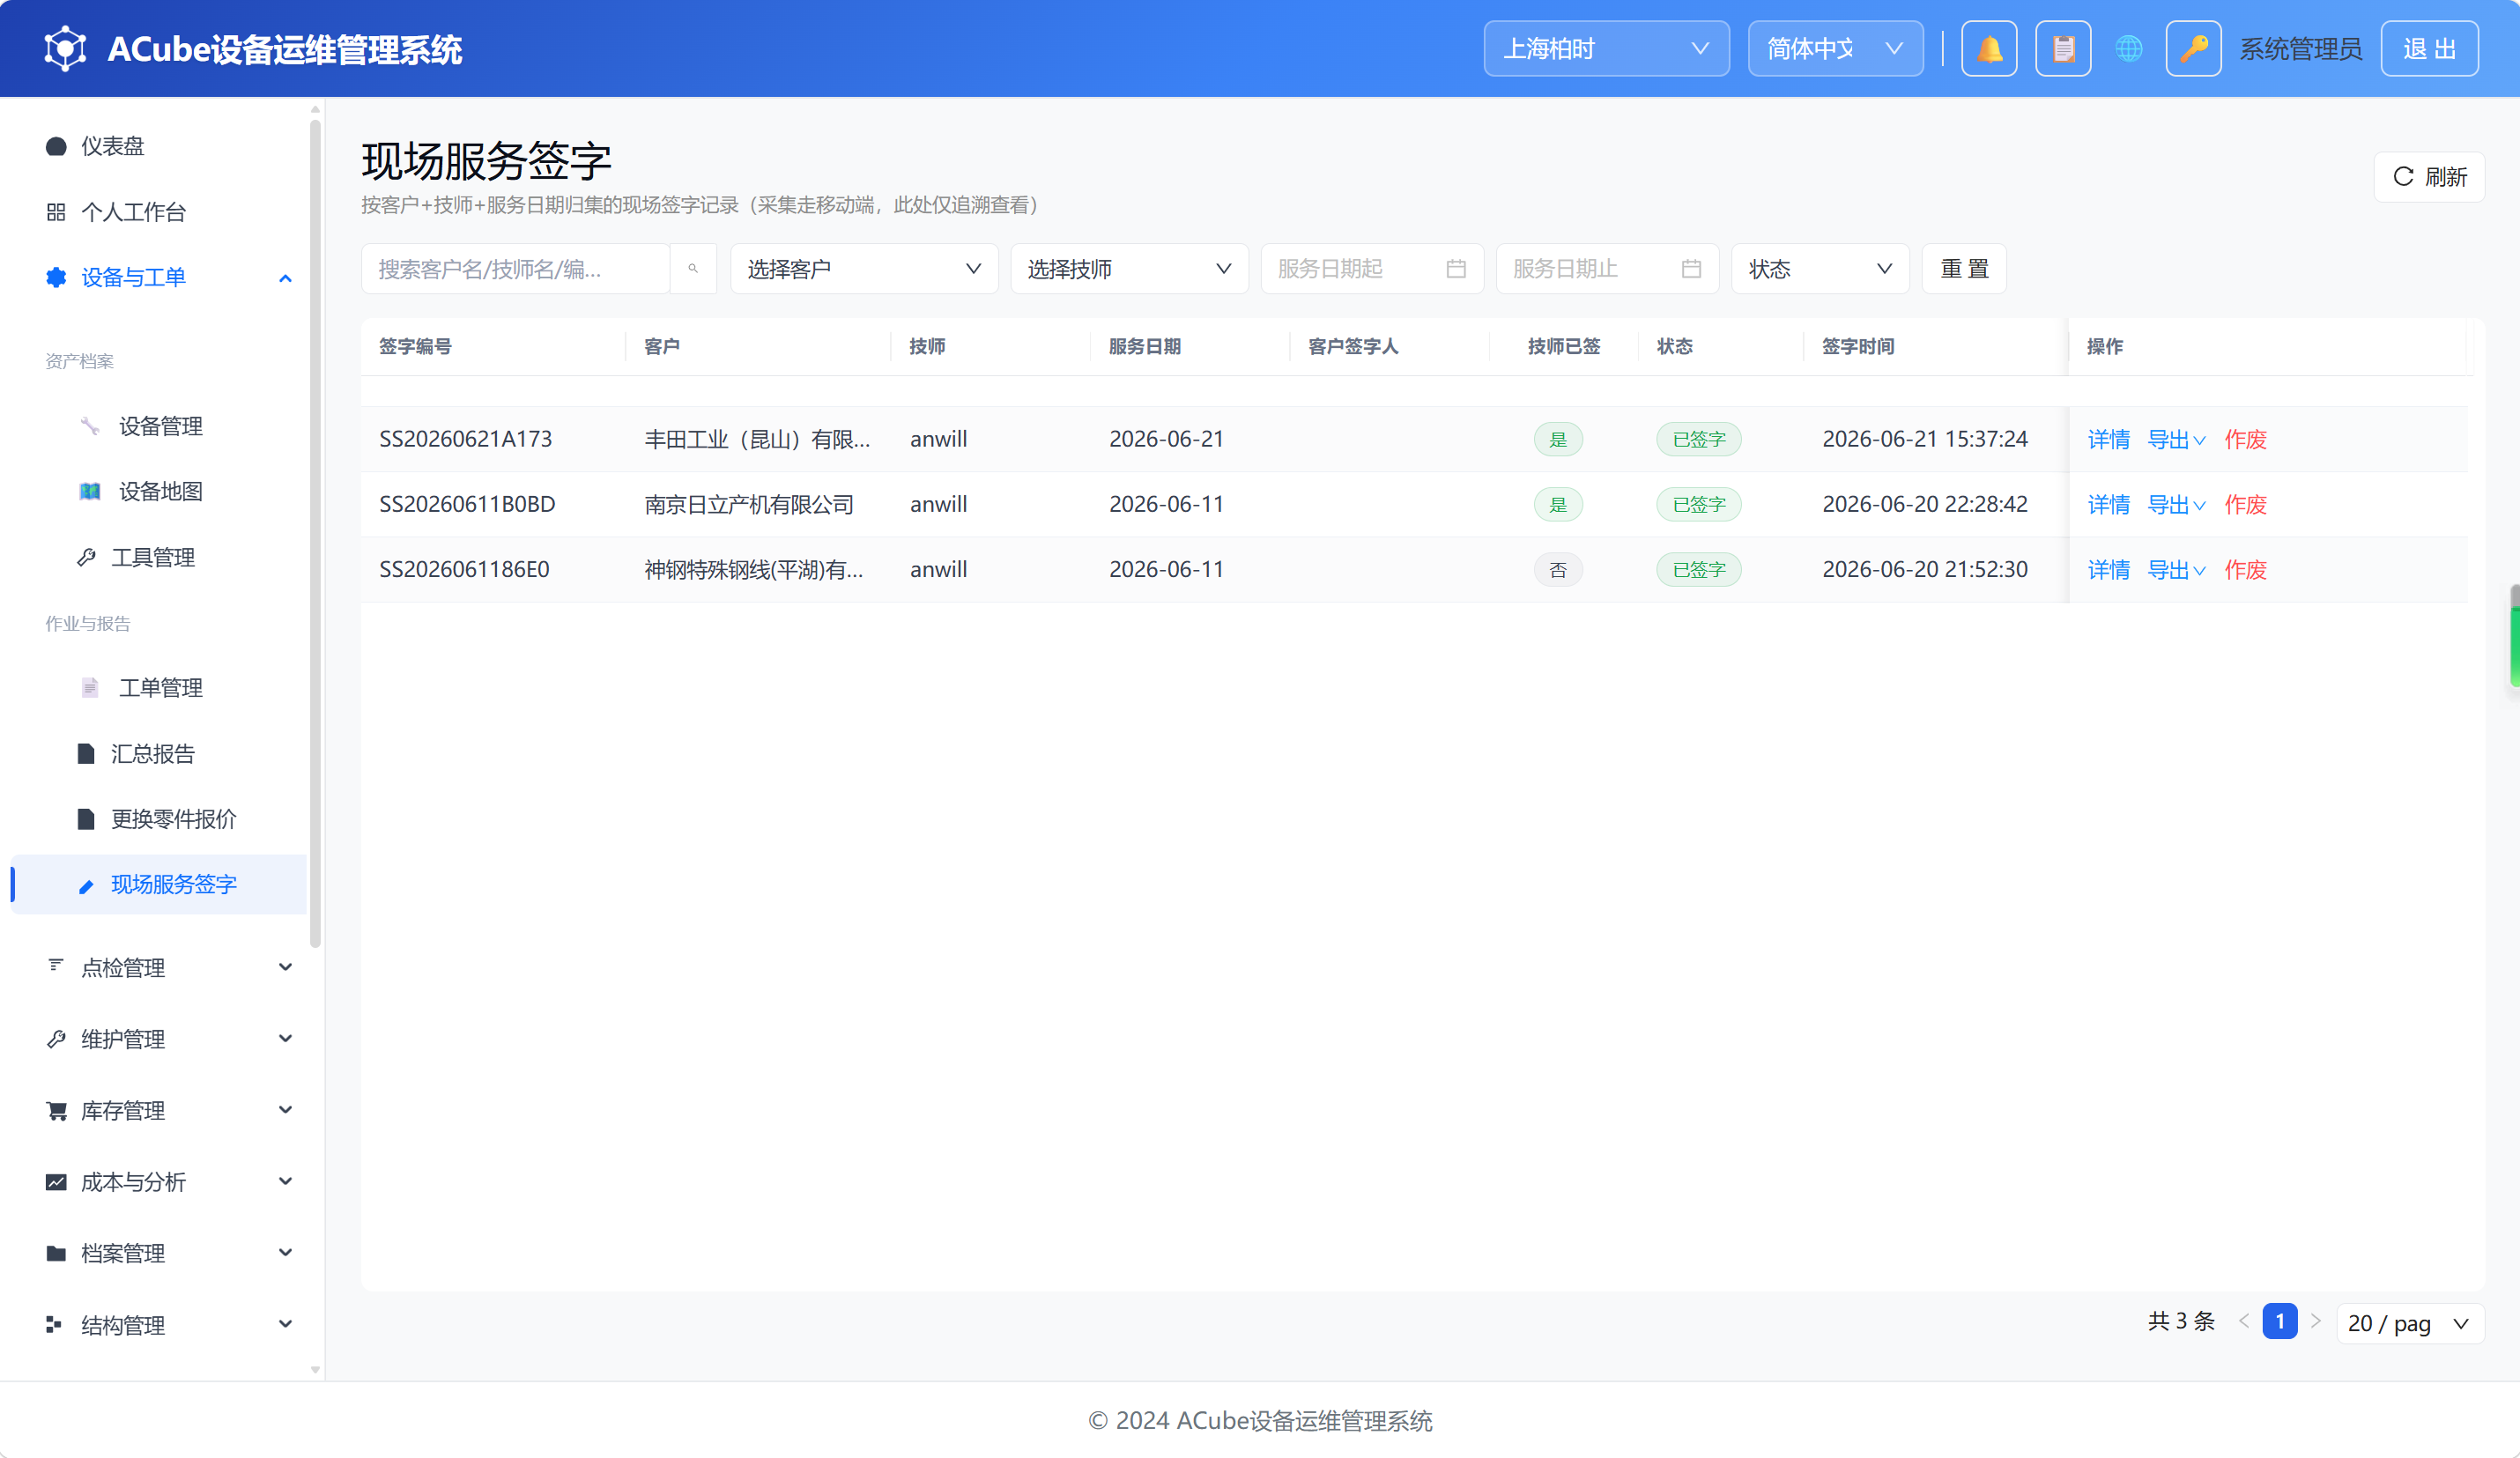This screenshot has width=2520, height=1458.
Task: Open 更换零件报价 menu item
Action: pyautogui.click(x=159, y=819)
